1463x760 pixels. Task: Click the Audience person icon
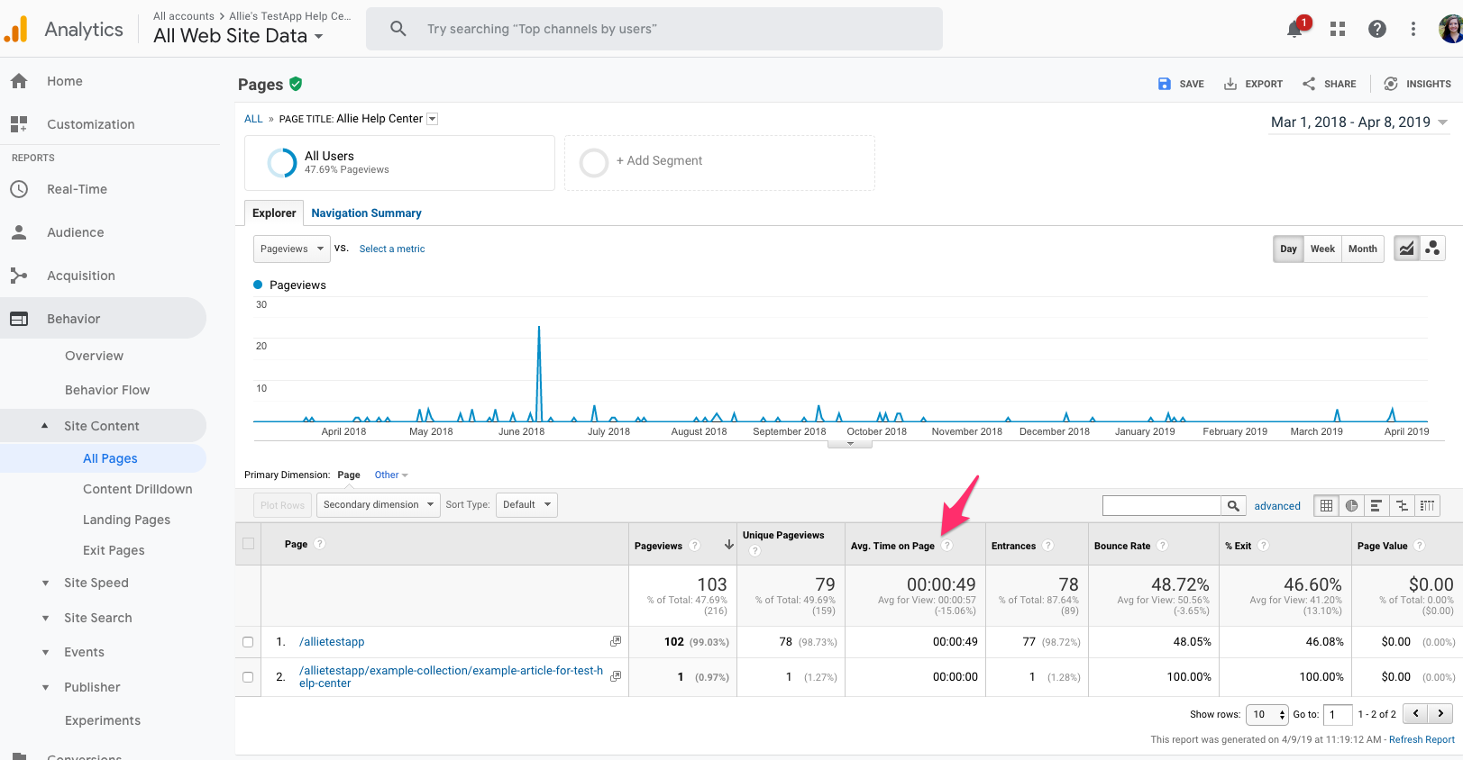point(19,232)
